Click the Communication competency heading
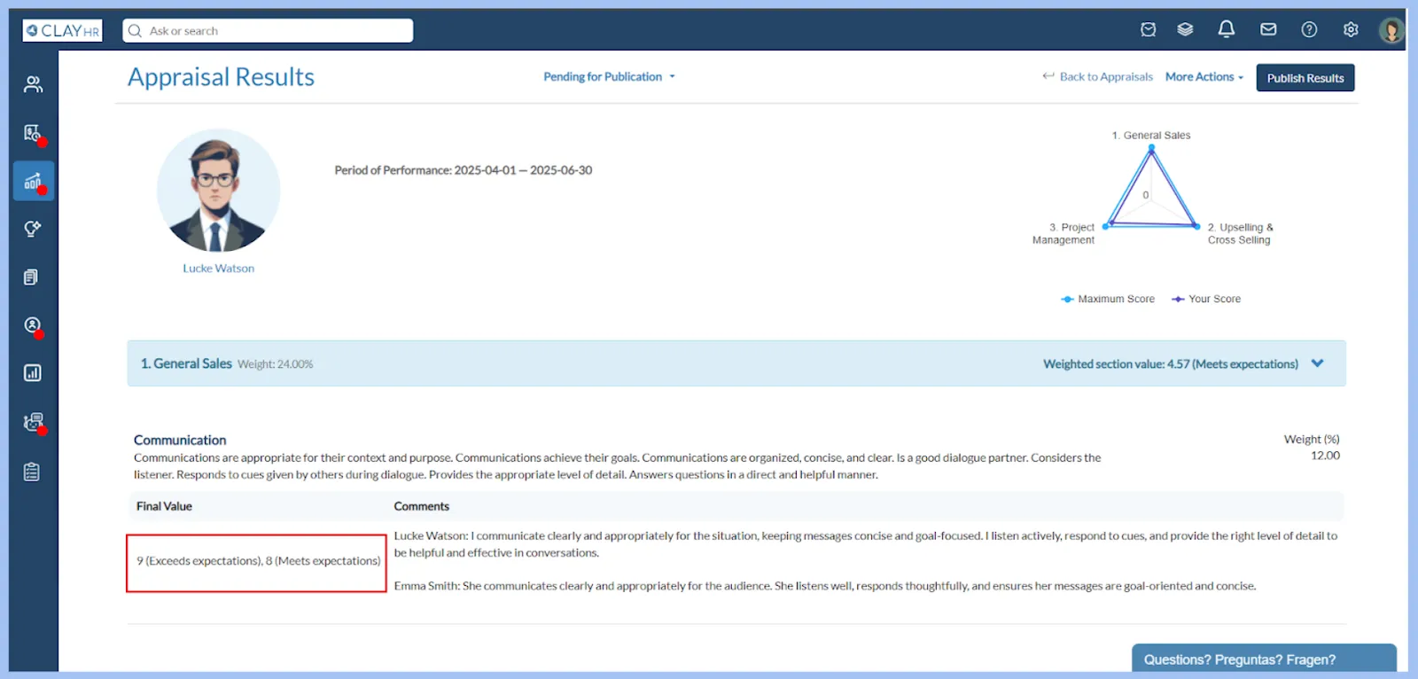The width and height of the screenshot is (1418, 679). pos(180,440)
